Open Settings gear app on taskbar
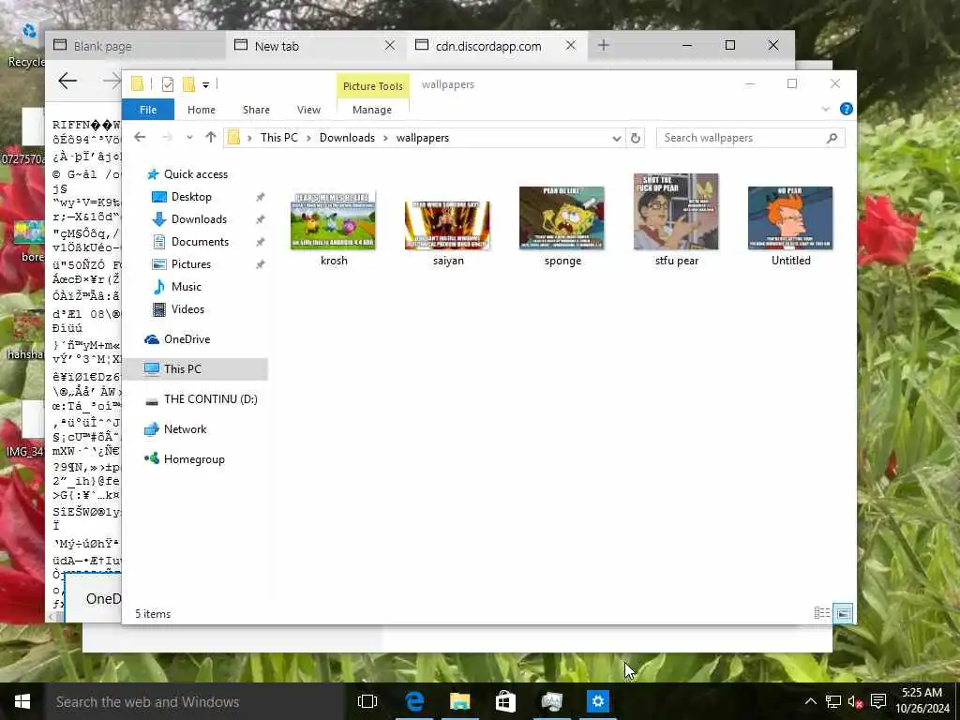Viewport: 960px width, 720px height. pyautogui.click(x=597, y=701)
